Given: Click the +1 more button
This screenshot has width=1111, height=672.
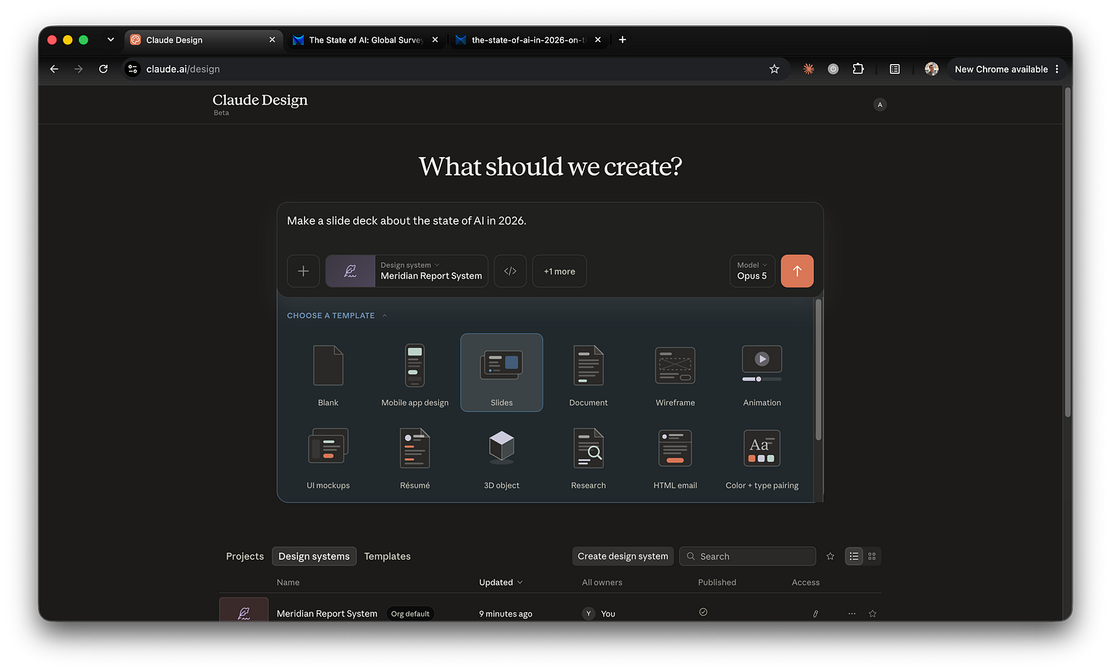Looking at the screenshot, I should 559,271.
